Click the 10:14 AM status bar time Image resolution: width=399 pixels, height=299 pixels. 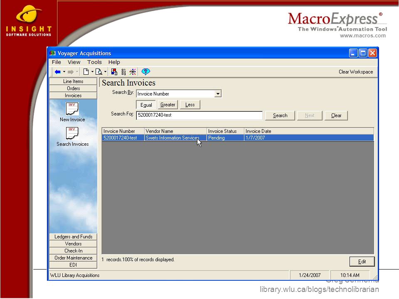350,275
